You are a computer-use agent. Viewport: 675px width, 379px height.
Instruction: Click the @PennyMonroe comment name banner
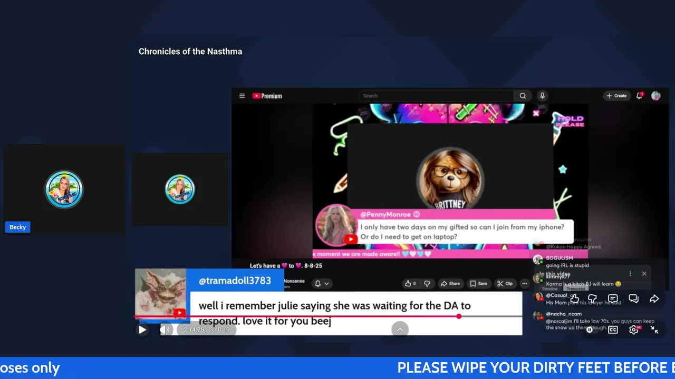pos(389,215)
